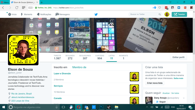This screenshot has width=195, height=110.
Task: Open the profile avatar menu beside Tweetar
Action: pyautogui.click(x=167, y=14)
